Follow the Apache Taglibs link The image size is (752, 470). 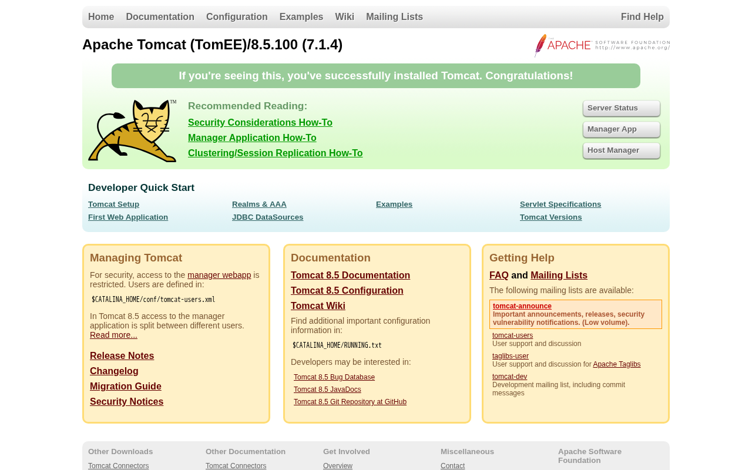click(x=617, y=364)
